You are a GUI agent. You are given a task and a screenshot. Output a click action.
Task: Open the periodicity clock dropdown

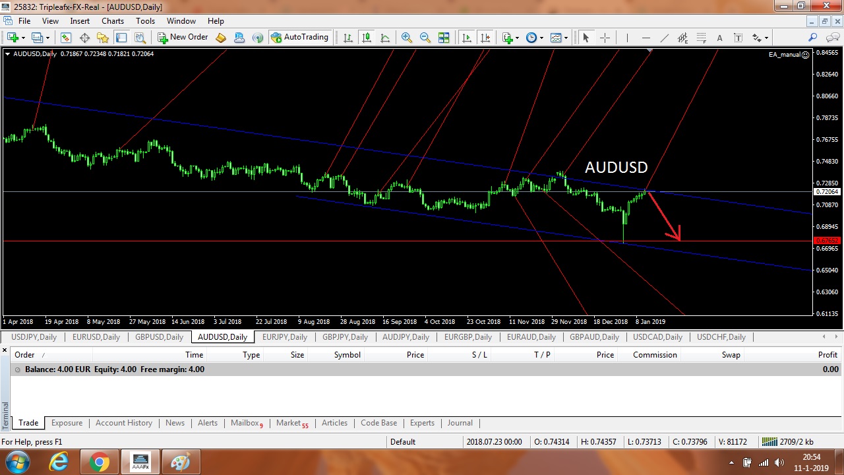[534, 38]
